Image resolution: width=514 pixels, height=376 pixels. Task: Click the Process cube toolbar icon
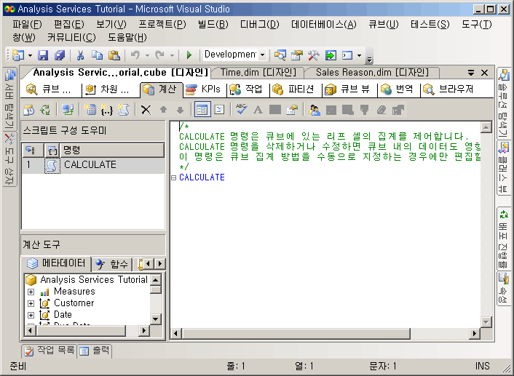(28, 110)
